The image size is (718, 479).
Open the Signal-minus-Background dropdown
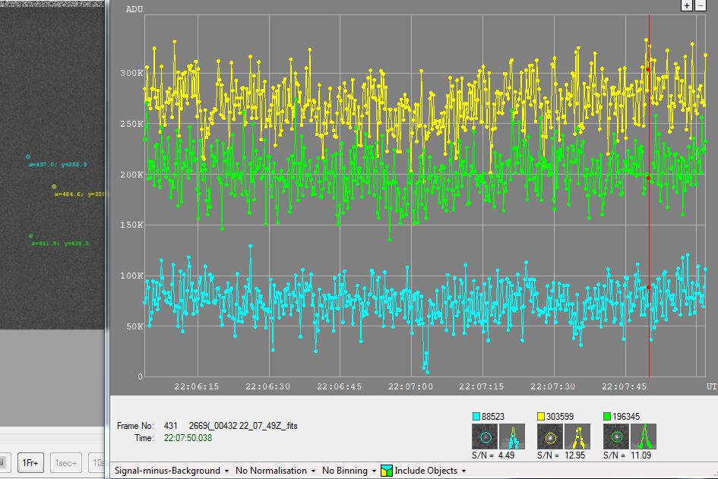(x=172, y=471)
